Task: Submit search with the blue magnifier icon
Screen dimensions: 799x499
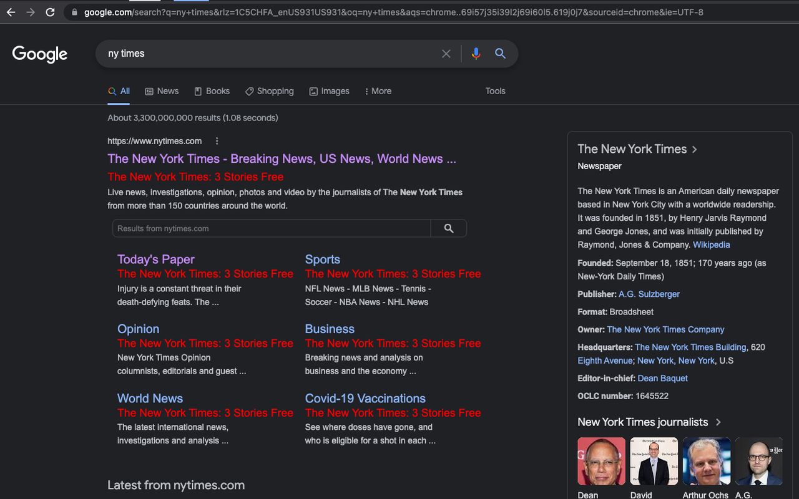Action: [x=500, y=54]
